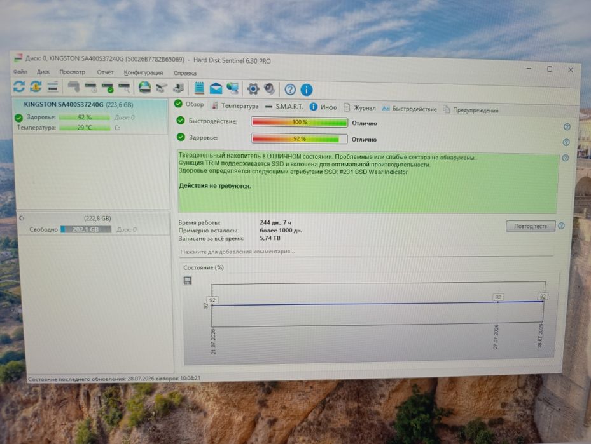Open the Просмотр menu
This screenshot has height=444, width=591.
click(x=72, y=72)
